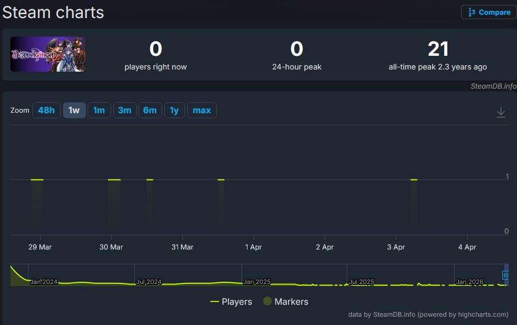Toggle the Players series in legend
517x325 pixels.
(231, 301)
